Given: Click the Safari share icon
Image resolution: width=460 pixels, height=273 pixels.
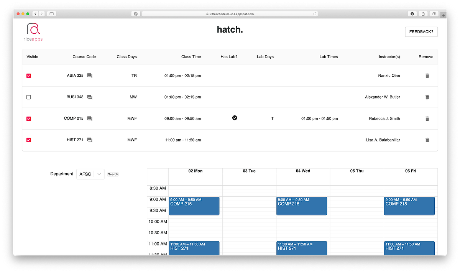Looking at the screenshot, I should coord(423,13).
